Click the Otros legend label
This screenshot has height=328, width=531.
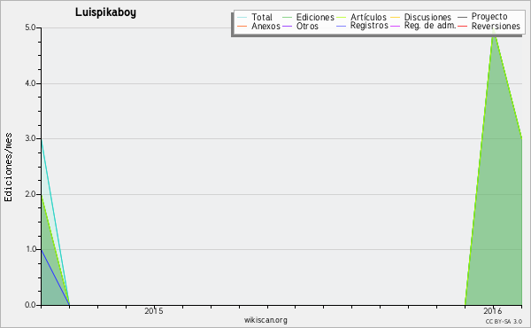click(x=307, y=26)
